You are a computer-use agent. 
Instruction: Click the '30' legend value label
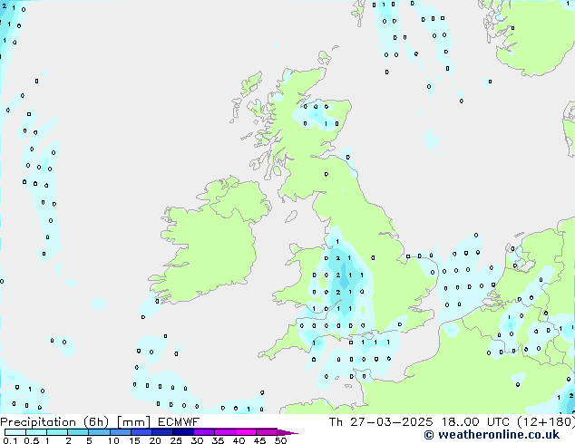(197, 440)
